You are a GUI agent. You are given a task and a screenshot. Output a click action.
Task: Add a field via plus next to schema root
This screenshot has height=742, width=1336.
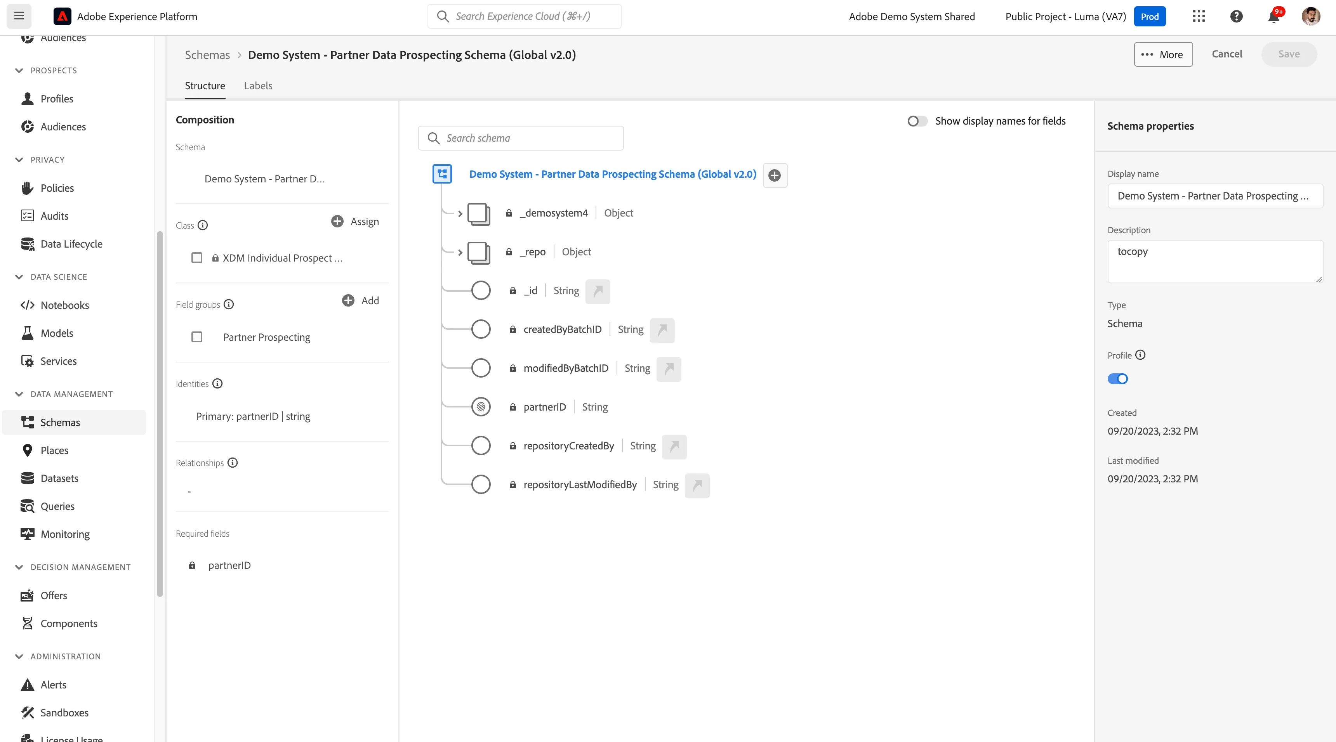775,175
